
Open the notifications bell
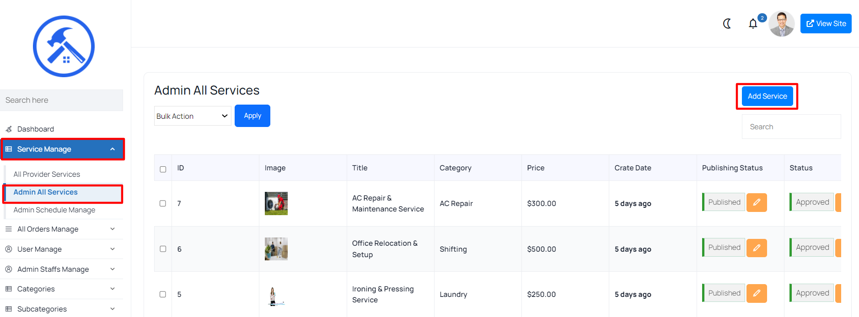coord(753,24)
